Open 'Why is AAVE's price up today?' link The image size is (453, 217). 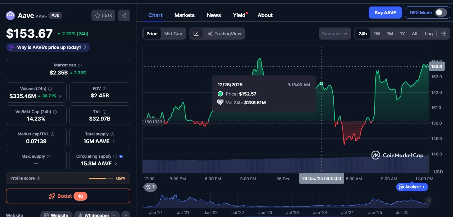(x=48, y=47)
